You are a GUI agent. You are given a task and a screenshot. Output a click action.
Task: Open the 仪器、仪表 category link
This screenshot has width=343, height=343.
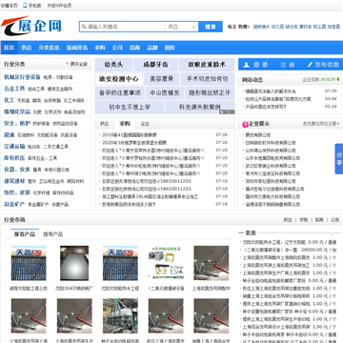17,170
